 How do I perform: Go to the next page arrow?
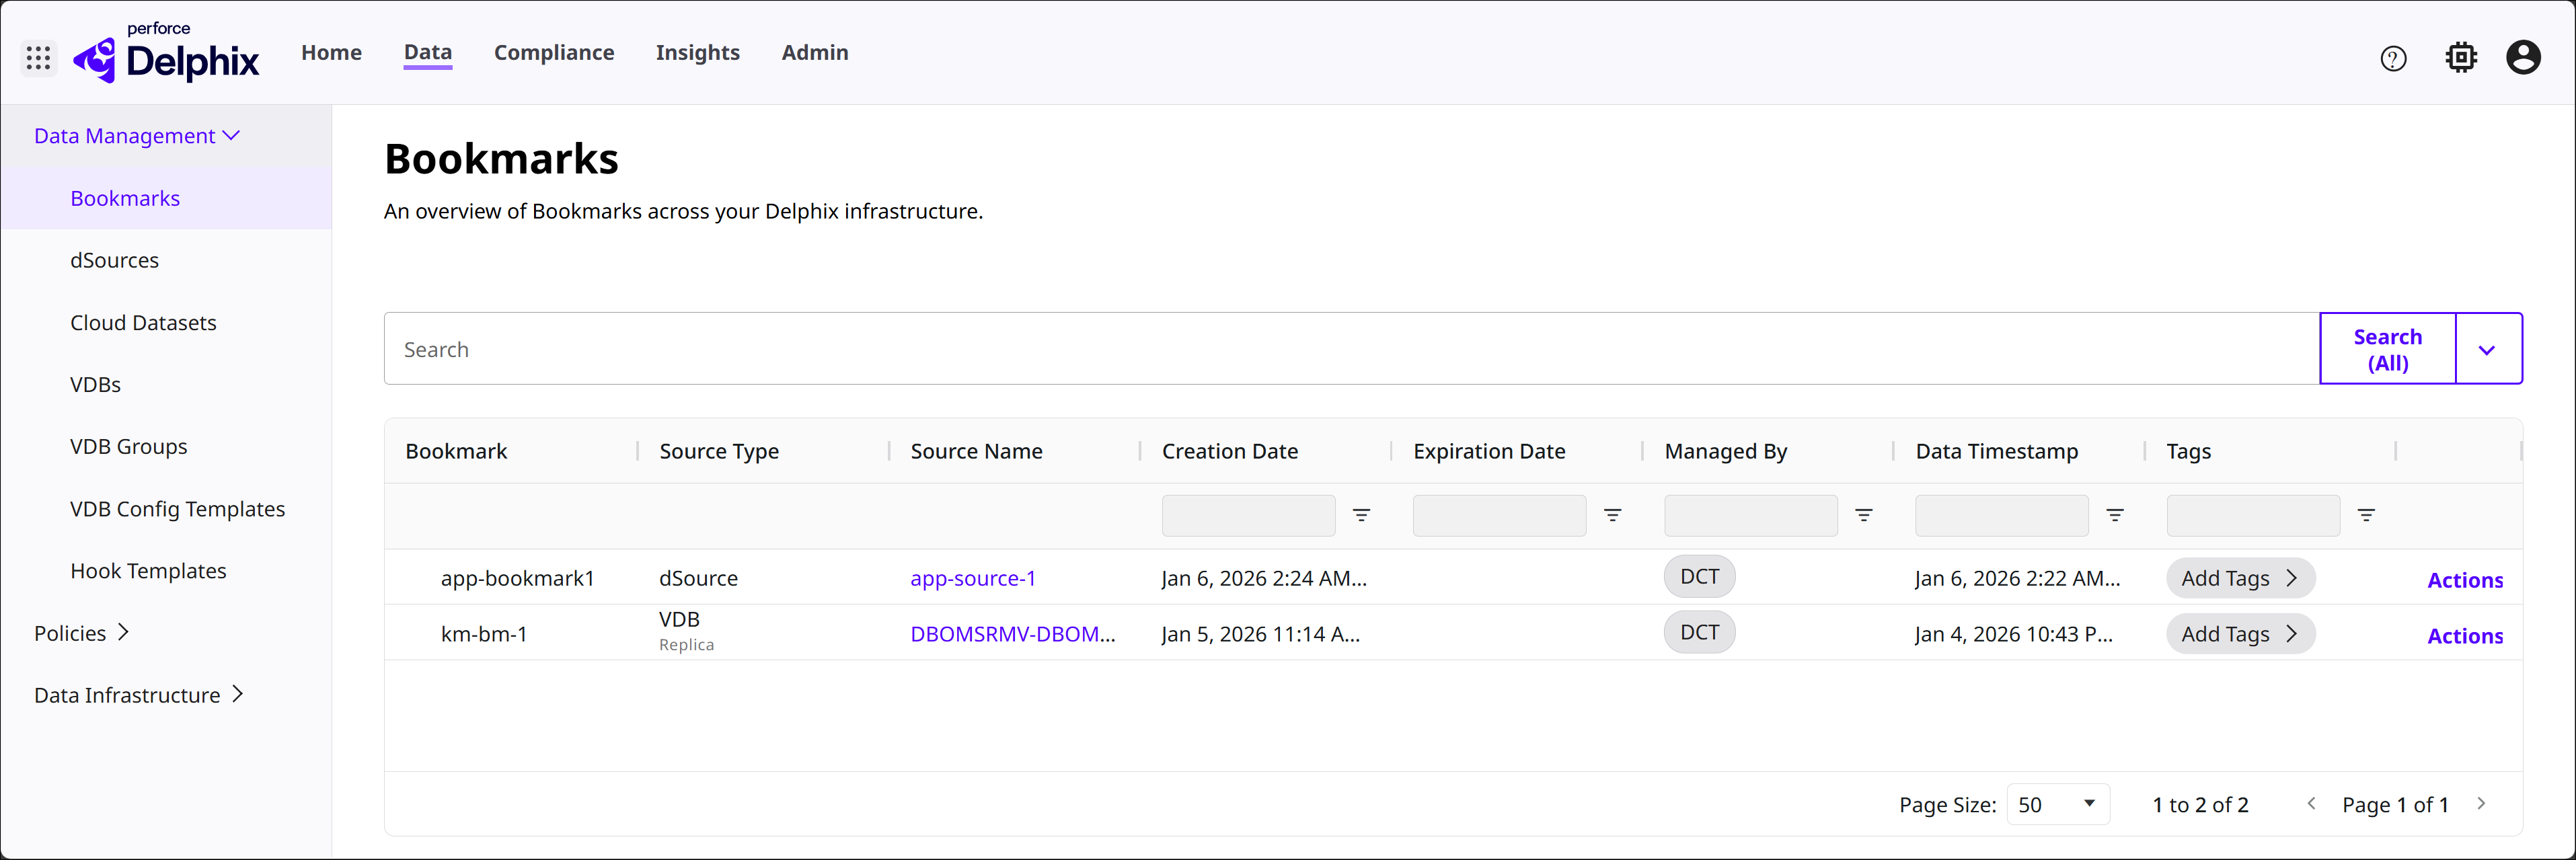2481,804
